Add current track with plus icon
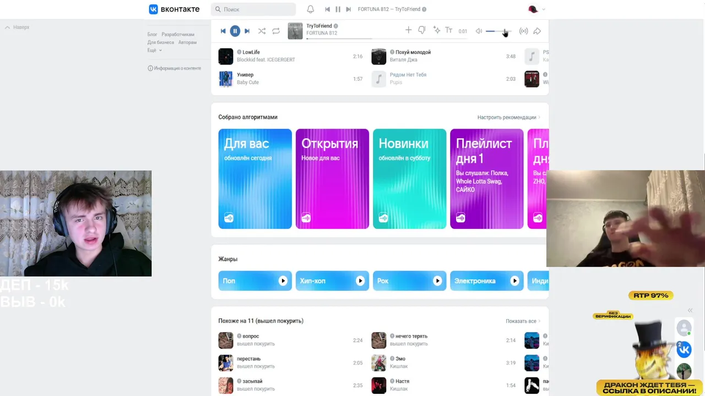Viewport: 705px width, 396px height. click(x=408, y=30)
